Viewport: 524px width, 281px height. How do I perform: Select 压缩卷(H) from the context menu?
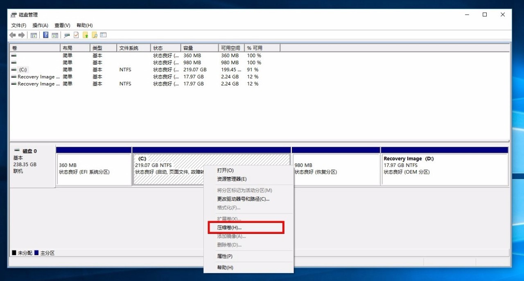pos(230,227)
